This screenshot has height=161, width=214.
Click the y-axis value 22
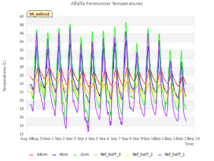point(21,92)
